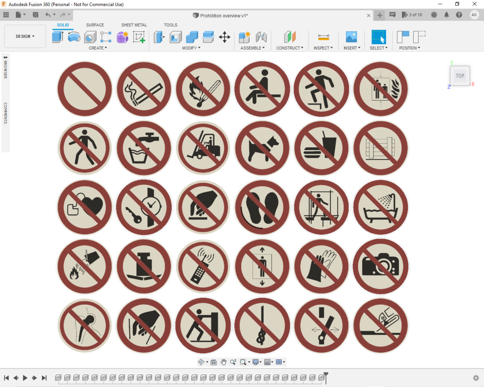Close the Prohibition overview v1 tab
This screenshot has width=484, height=387.
(x=369, y=16)
